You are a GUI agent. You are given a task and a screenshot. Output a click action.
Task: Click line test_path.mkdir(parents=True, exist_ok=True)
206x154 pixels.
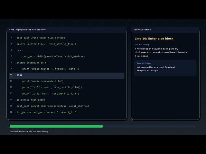53,56
